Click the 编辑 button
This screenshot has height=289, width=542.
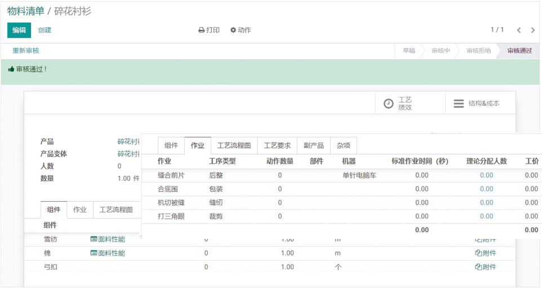[19, 30]
